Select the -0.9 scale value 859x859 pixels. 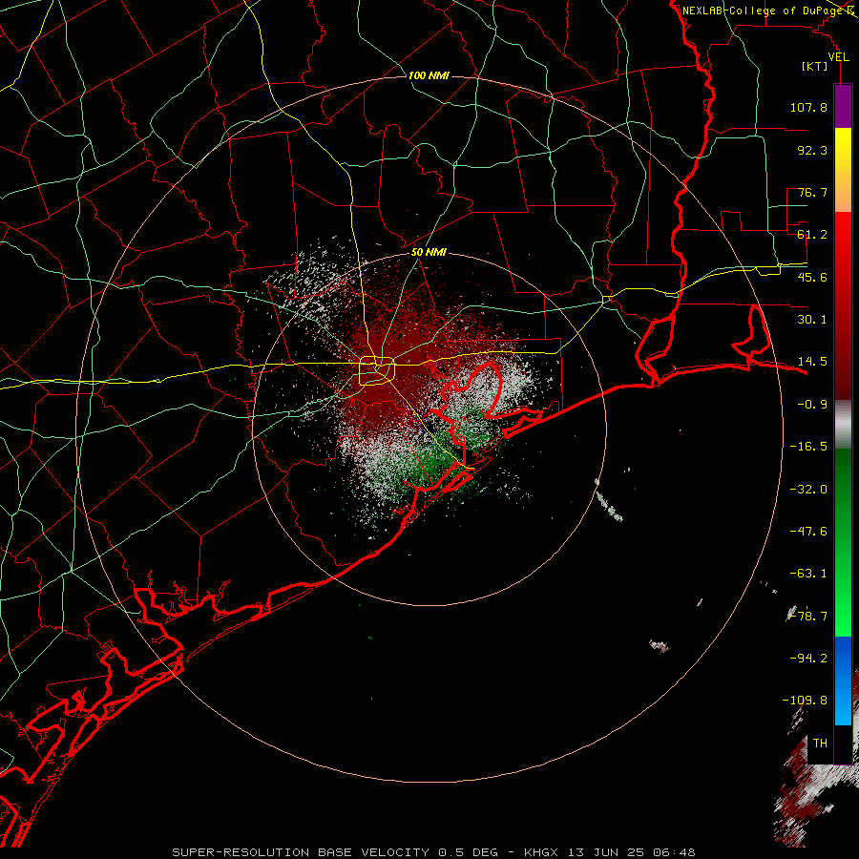812,405
